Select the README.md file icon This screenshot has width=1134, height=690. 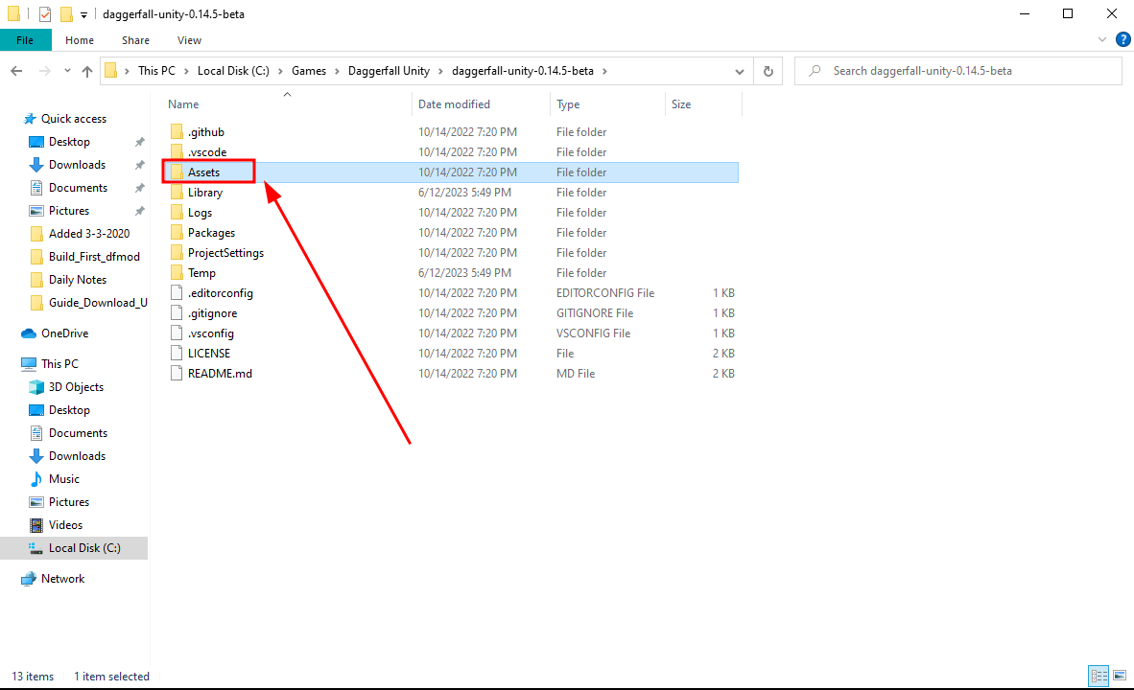tap(177, 374)
